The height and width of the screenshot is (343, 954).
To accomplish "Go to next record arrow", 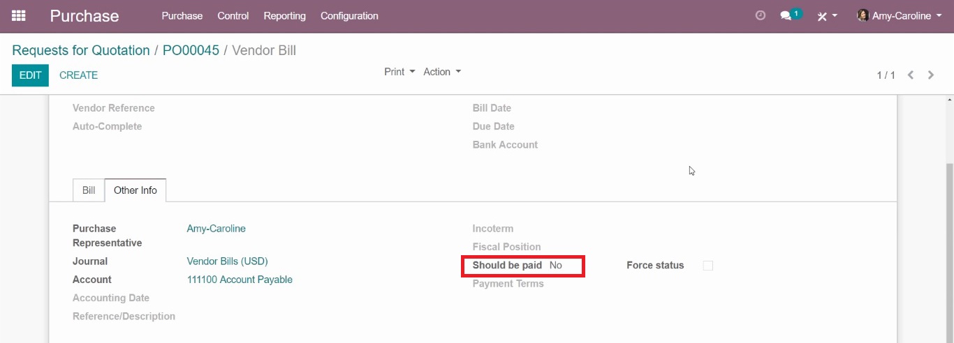I will coord(931,75).
